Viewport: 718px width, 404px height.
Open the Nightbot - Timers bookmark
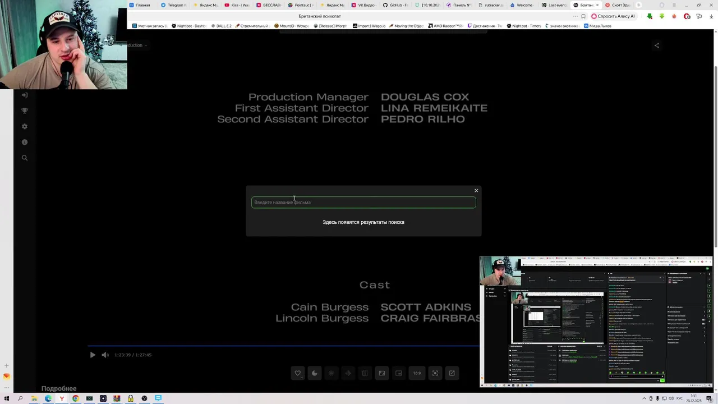pos(524,26)
